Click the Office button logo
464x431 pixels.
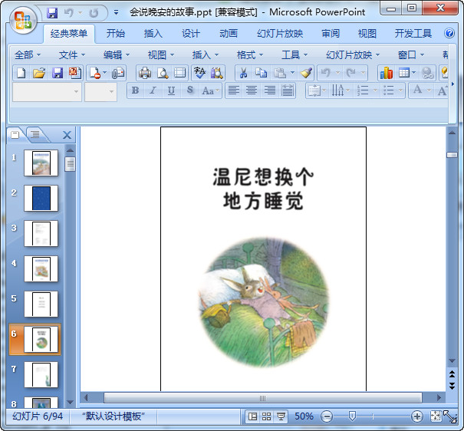point(23,20)
